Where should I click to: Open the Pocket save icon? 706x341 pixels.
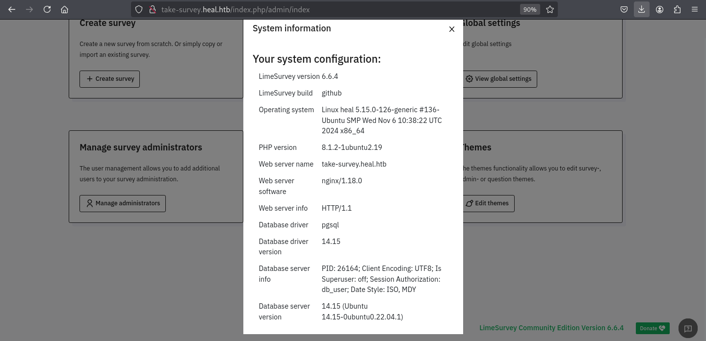(624, 9)
